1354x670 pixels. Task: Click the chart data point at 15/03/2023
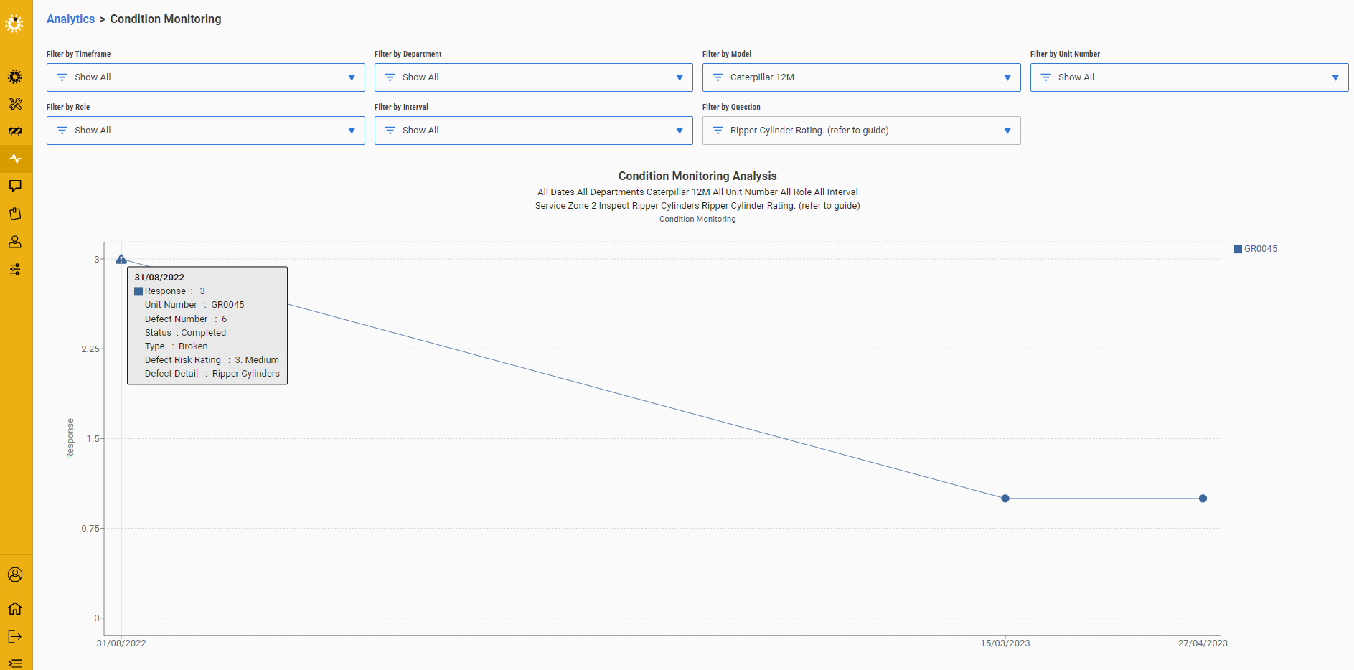1005,499
